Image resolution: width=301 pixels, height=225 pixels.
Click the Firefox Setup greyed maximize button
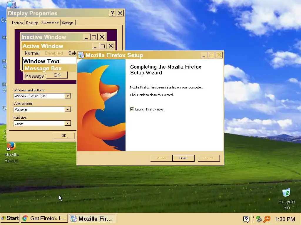(211, 55)
